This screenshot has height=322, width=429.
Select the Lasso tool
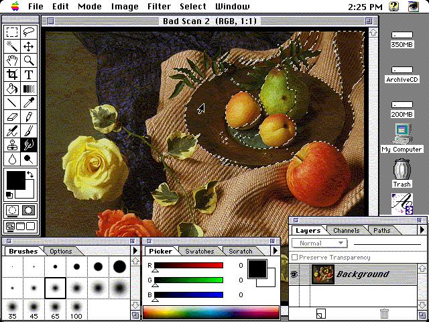29,32
